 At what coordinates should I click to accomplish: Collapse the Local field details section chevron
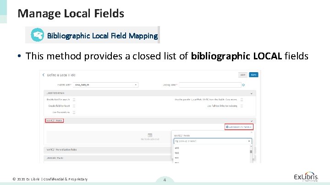(252, 93)
